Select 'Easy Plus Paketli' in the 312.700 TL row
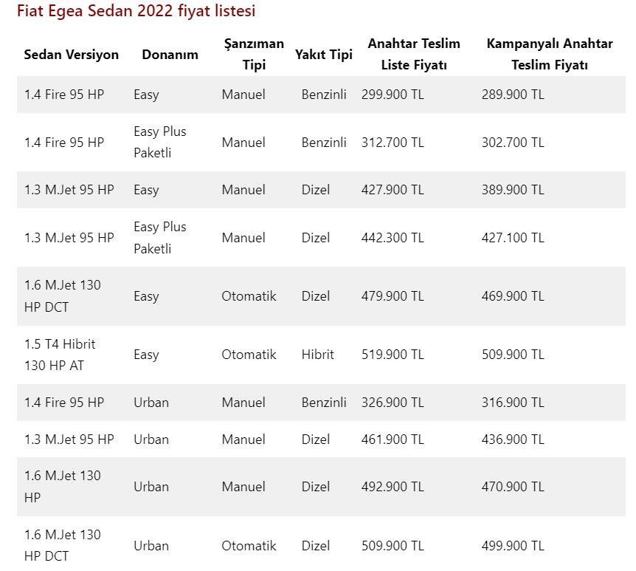636x571 pixels. pos(160,142)
